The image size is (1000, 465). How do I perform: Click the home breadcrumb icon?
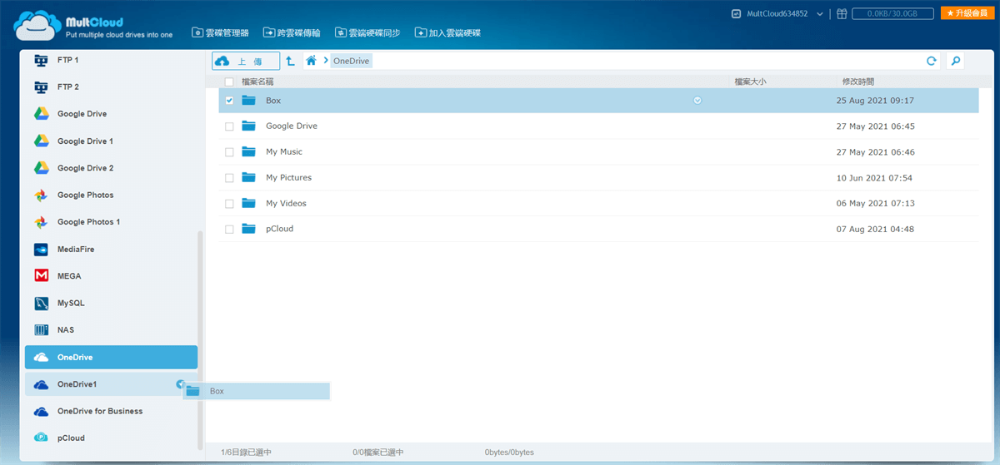click(311, 61)
